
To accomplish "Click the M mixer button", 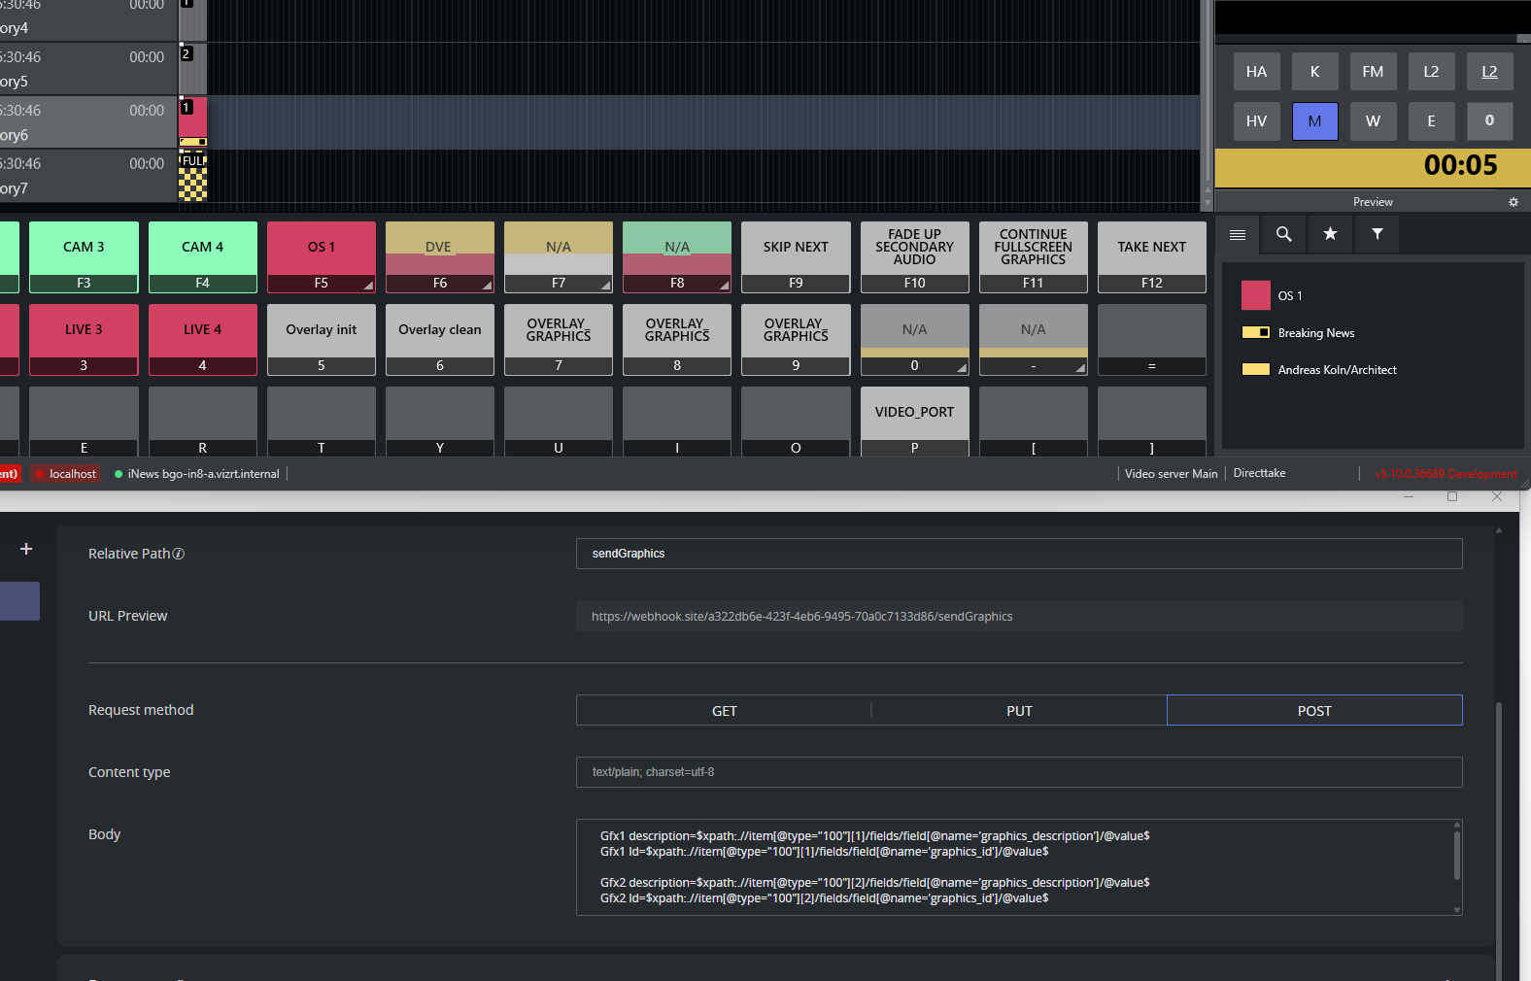I will tap(1314, 121).
